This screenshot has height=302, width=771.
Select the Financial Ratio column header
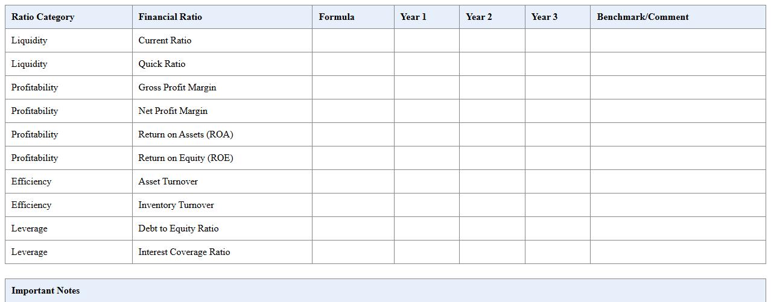170,17
